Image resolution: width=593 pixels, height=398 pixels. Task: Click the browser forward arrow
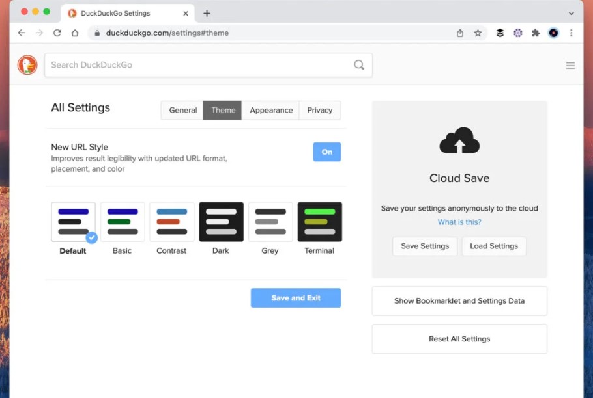(x=39, y=33)
